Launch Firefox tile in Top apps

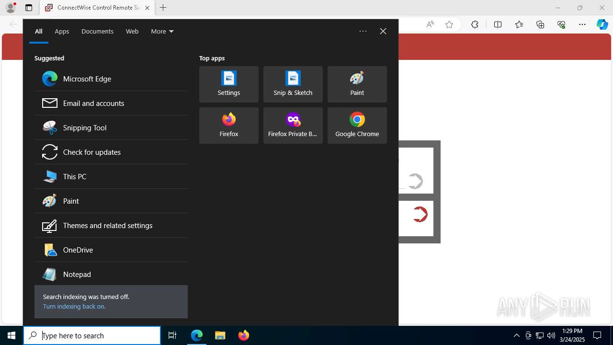coord(229,126)
